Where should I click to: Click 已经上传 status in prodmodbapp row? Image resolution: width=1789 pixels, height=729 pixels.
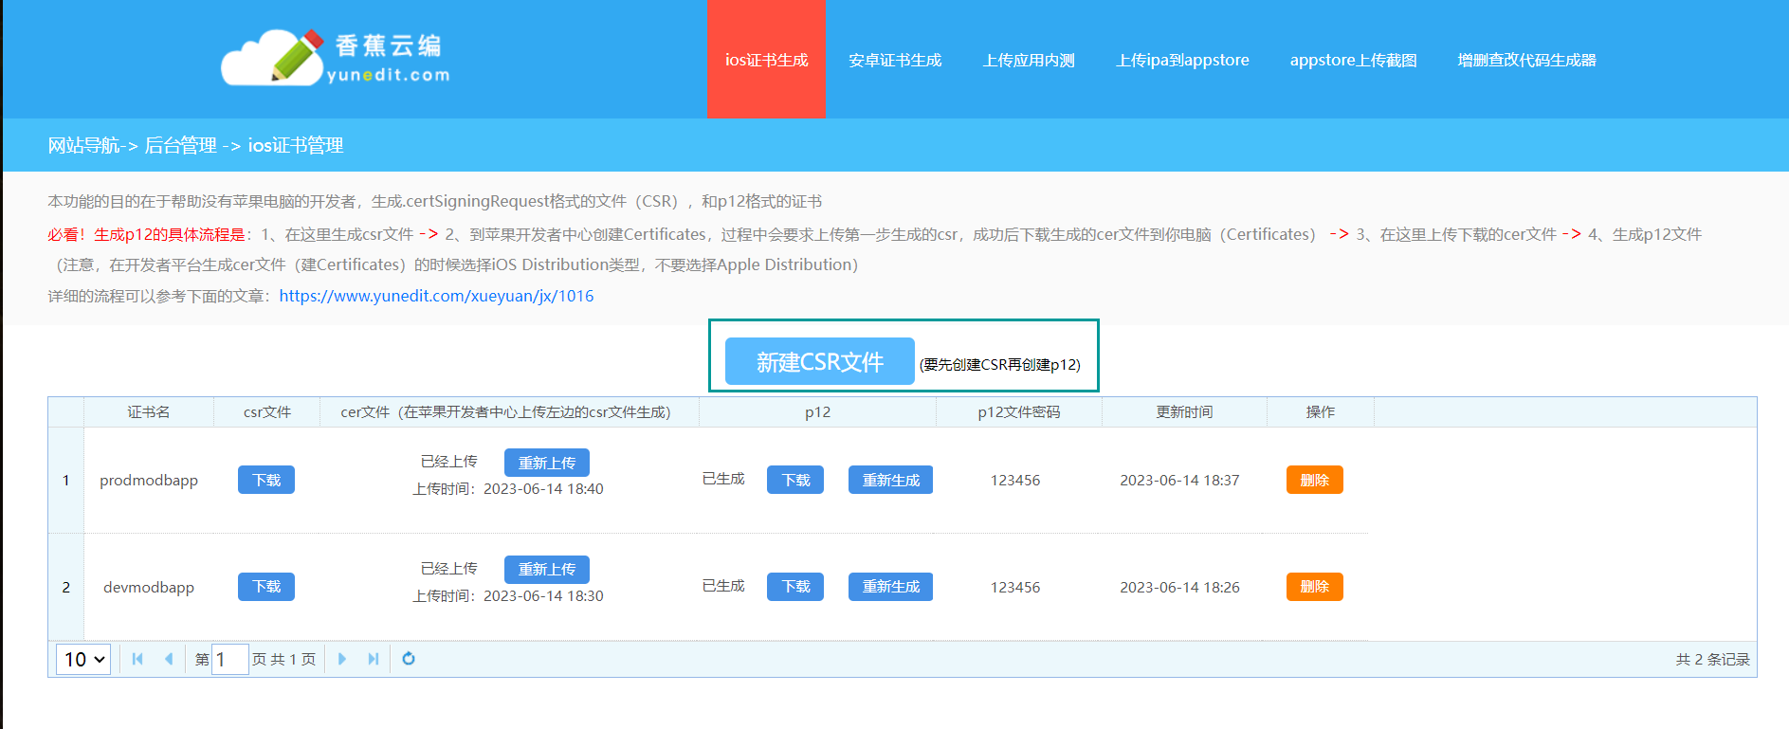[448, 461]
